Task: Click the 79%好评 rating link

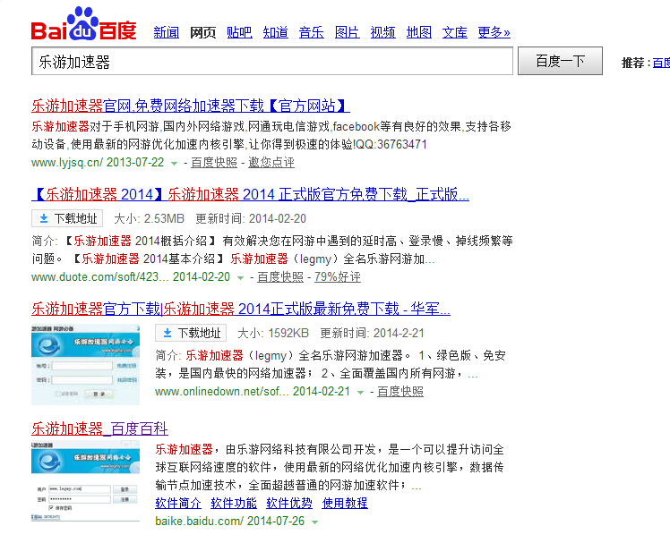Action: tap(338, 277)
